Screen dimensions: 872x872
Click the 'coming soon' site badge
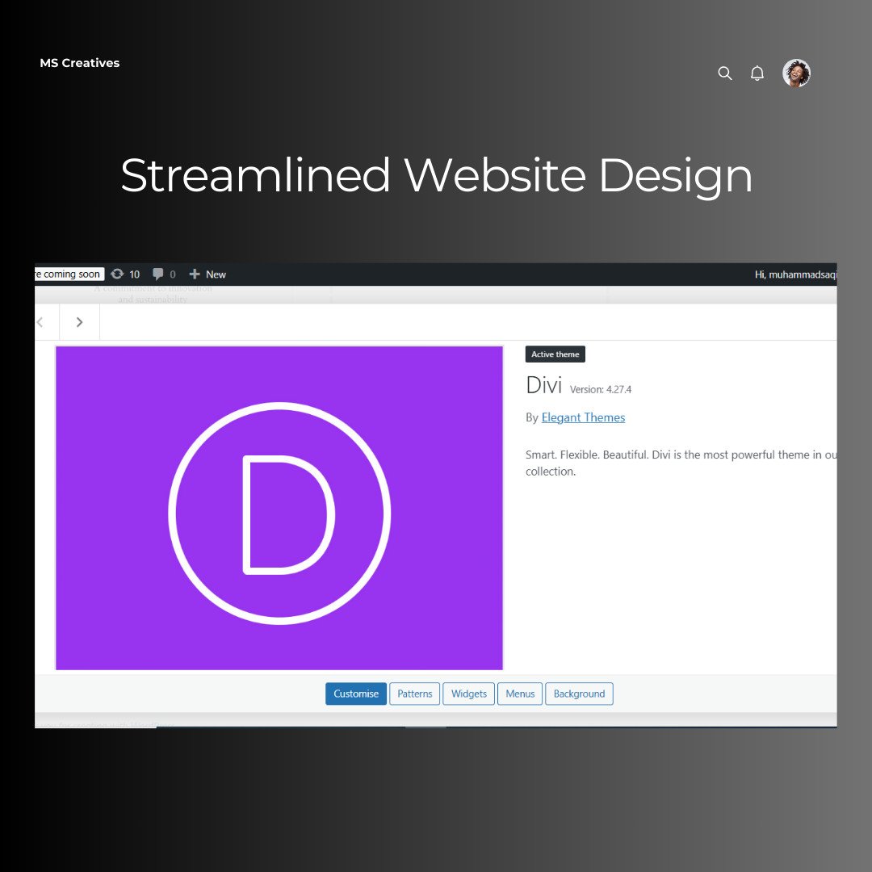(69, 275)
